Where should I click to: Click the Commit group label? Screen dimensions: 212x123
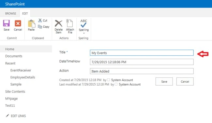click(x=12, y=38)
